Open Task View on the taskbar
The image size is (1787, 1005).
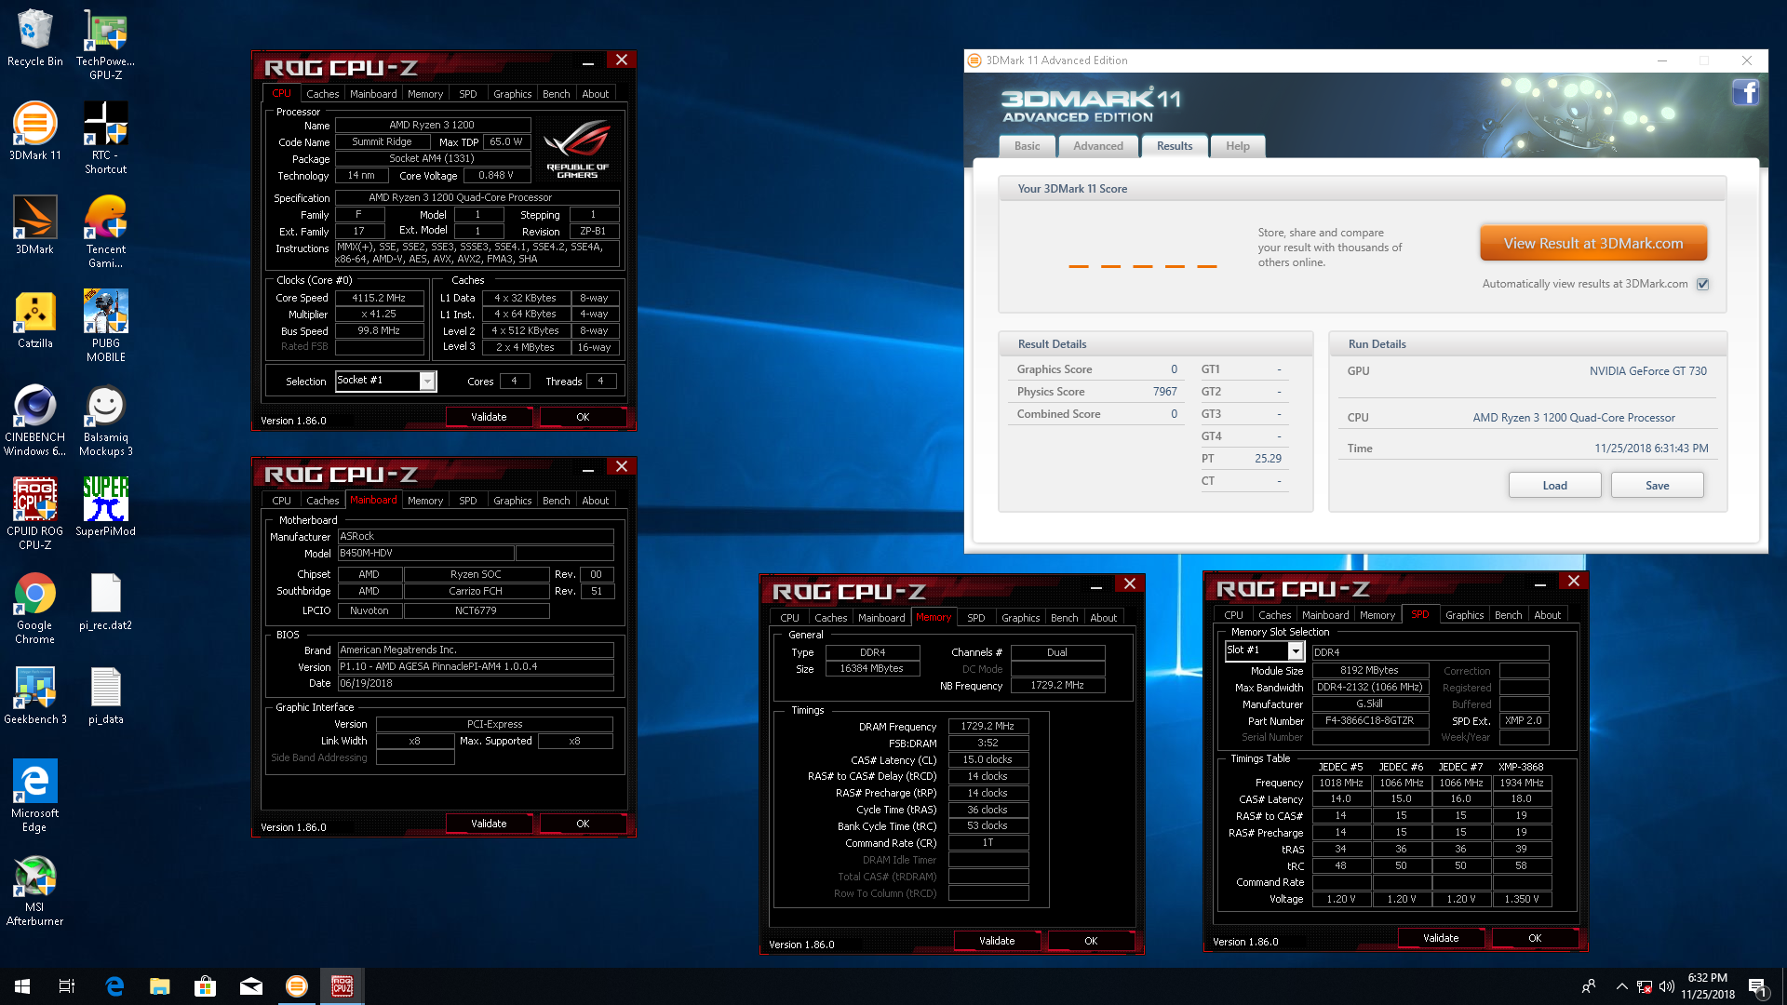67,986
